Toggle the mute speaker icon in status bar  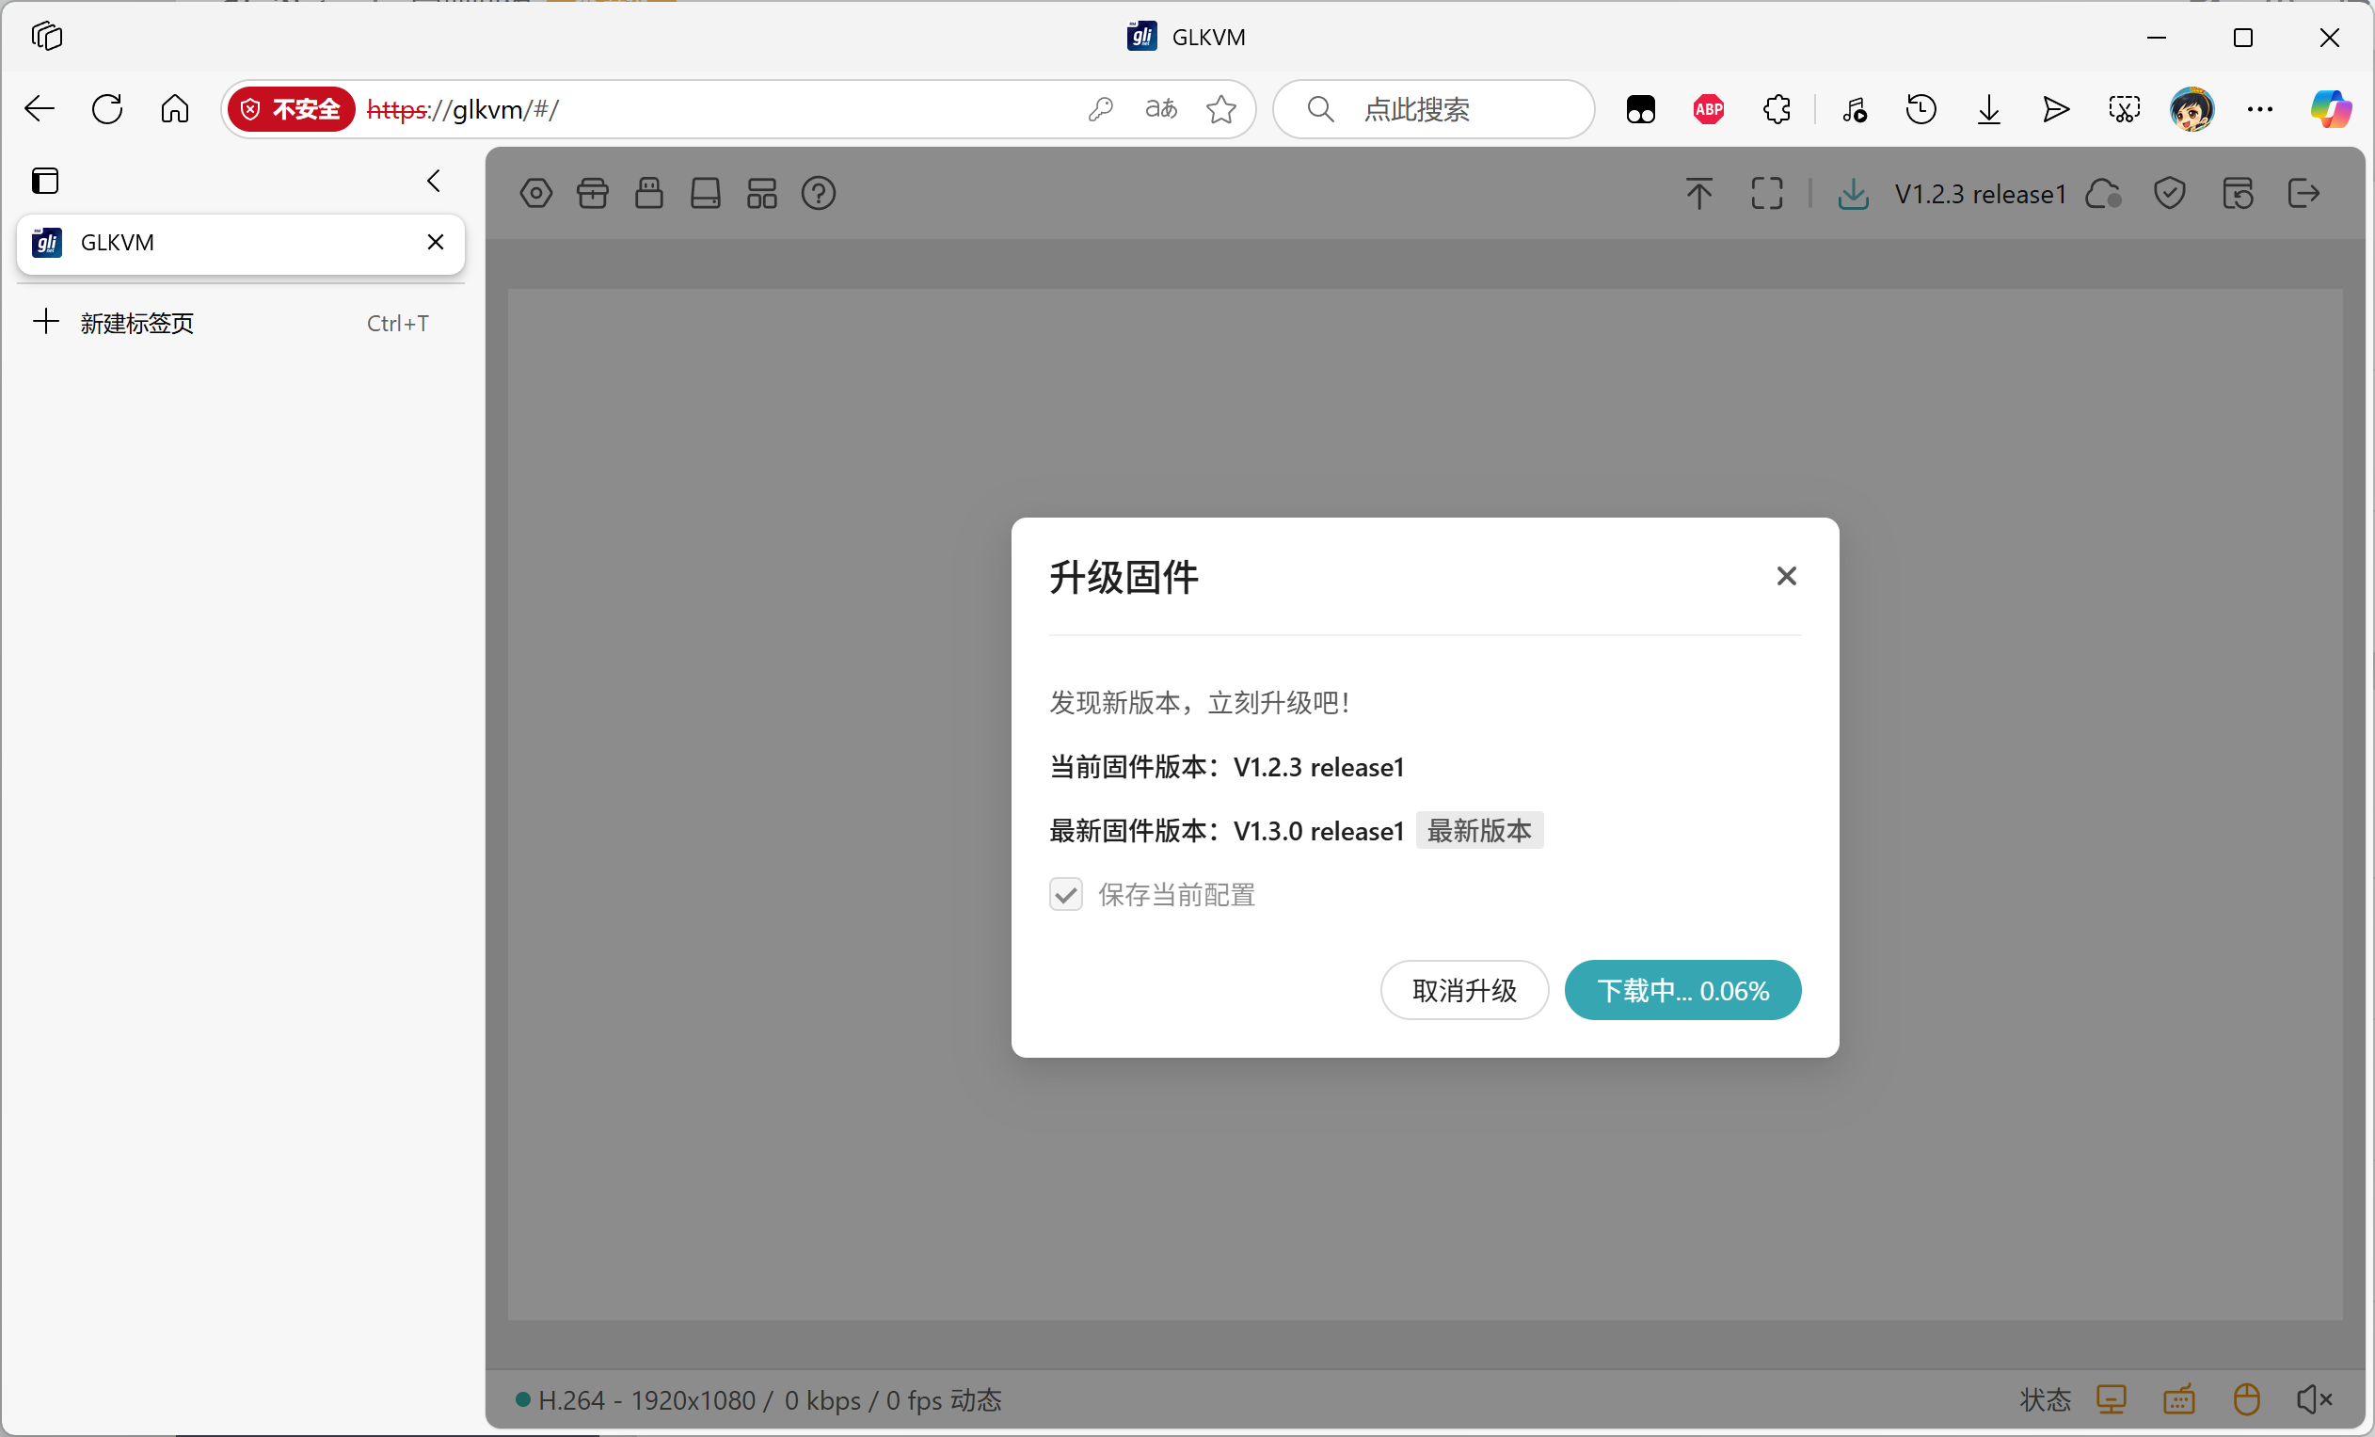click(x=2313, y=1399)
